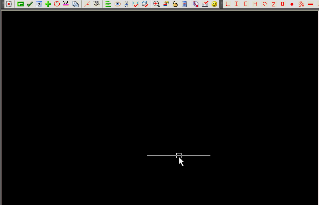
Task: Click the blue scissors cut icon
Action: 127,4
